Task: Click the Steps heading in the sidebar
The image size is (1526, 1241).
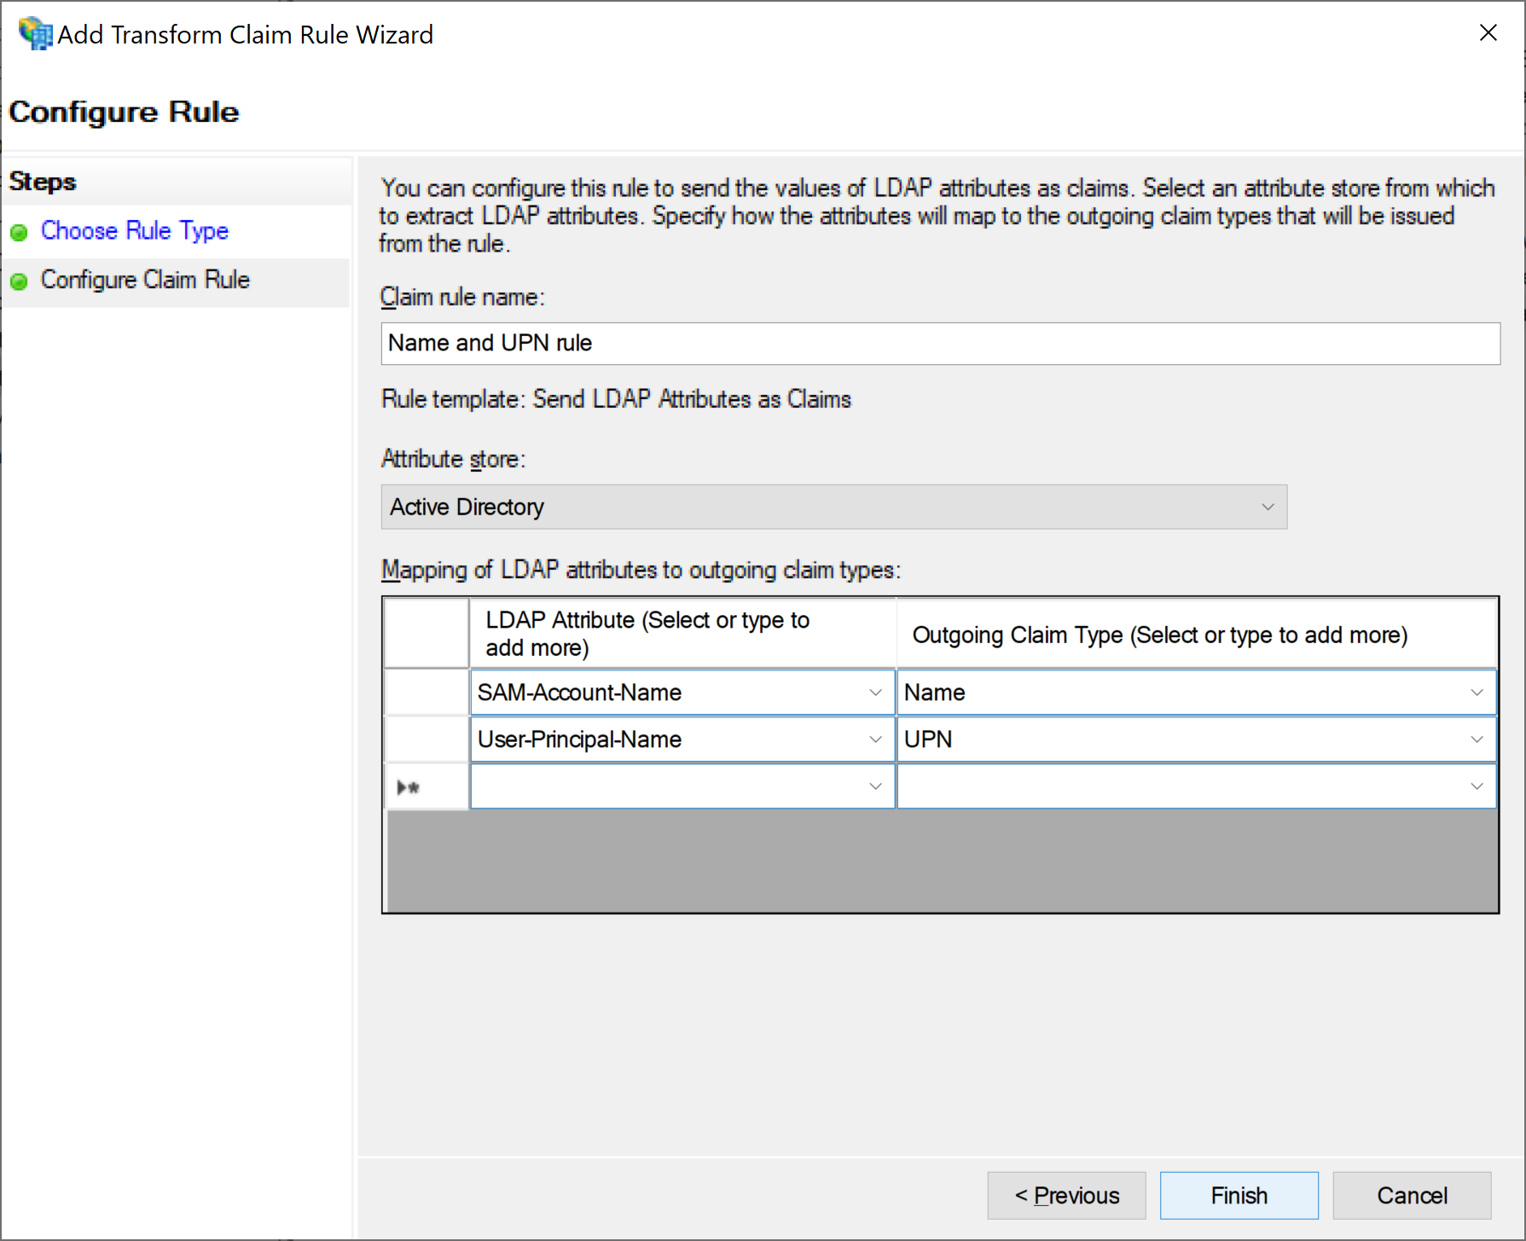Action: pyautogui.click(x=43, y=182)
